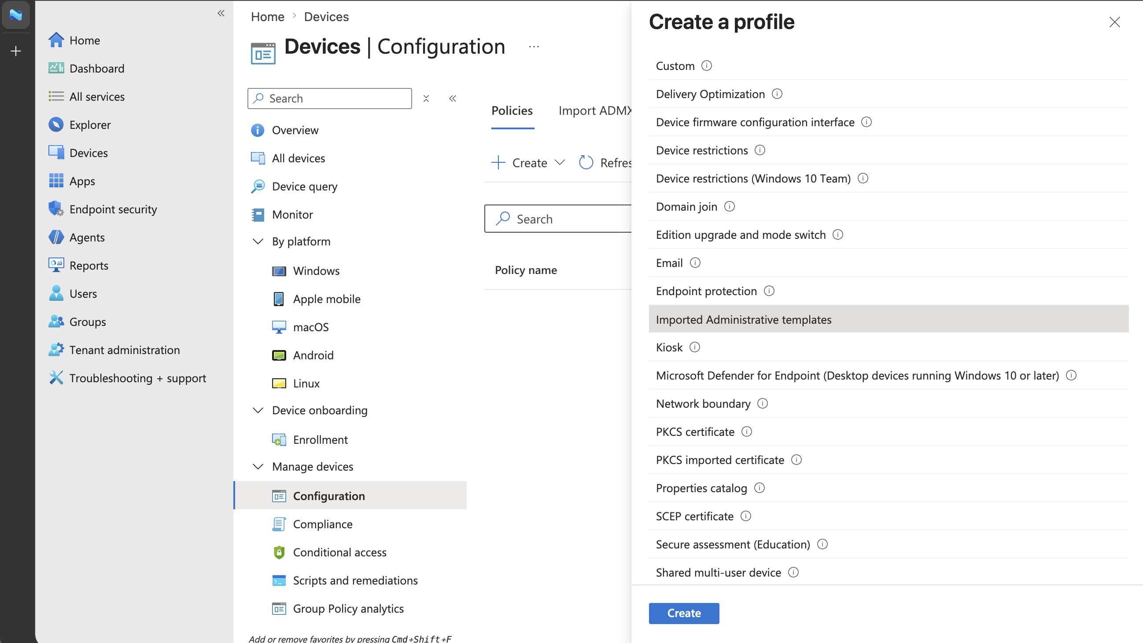
Task: Select Endpoint protection template
Action: pyautogui.click(x=889, y=291)
